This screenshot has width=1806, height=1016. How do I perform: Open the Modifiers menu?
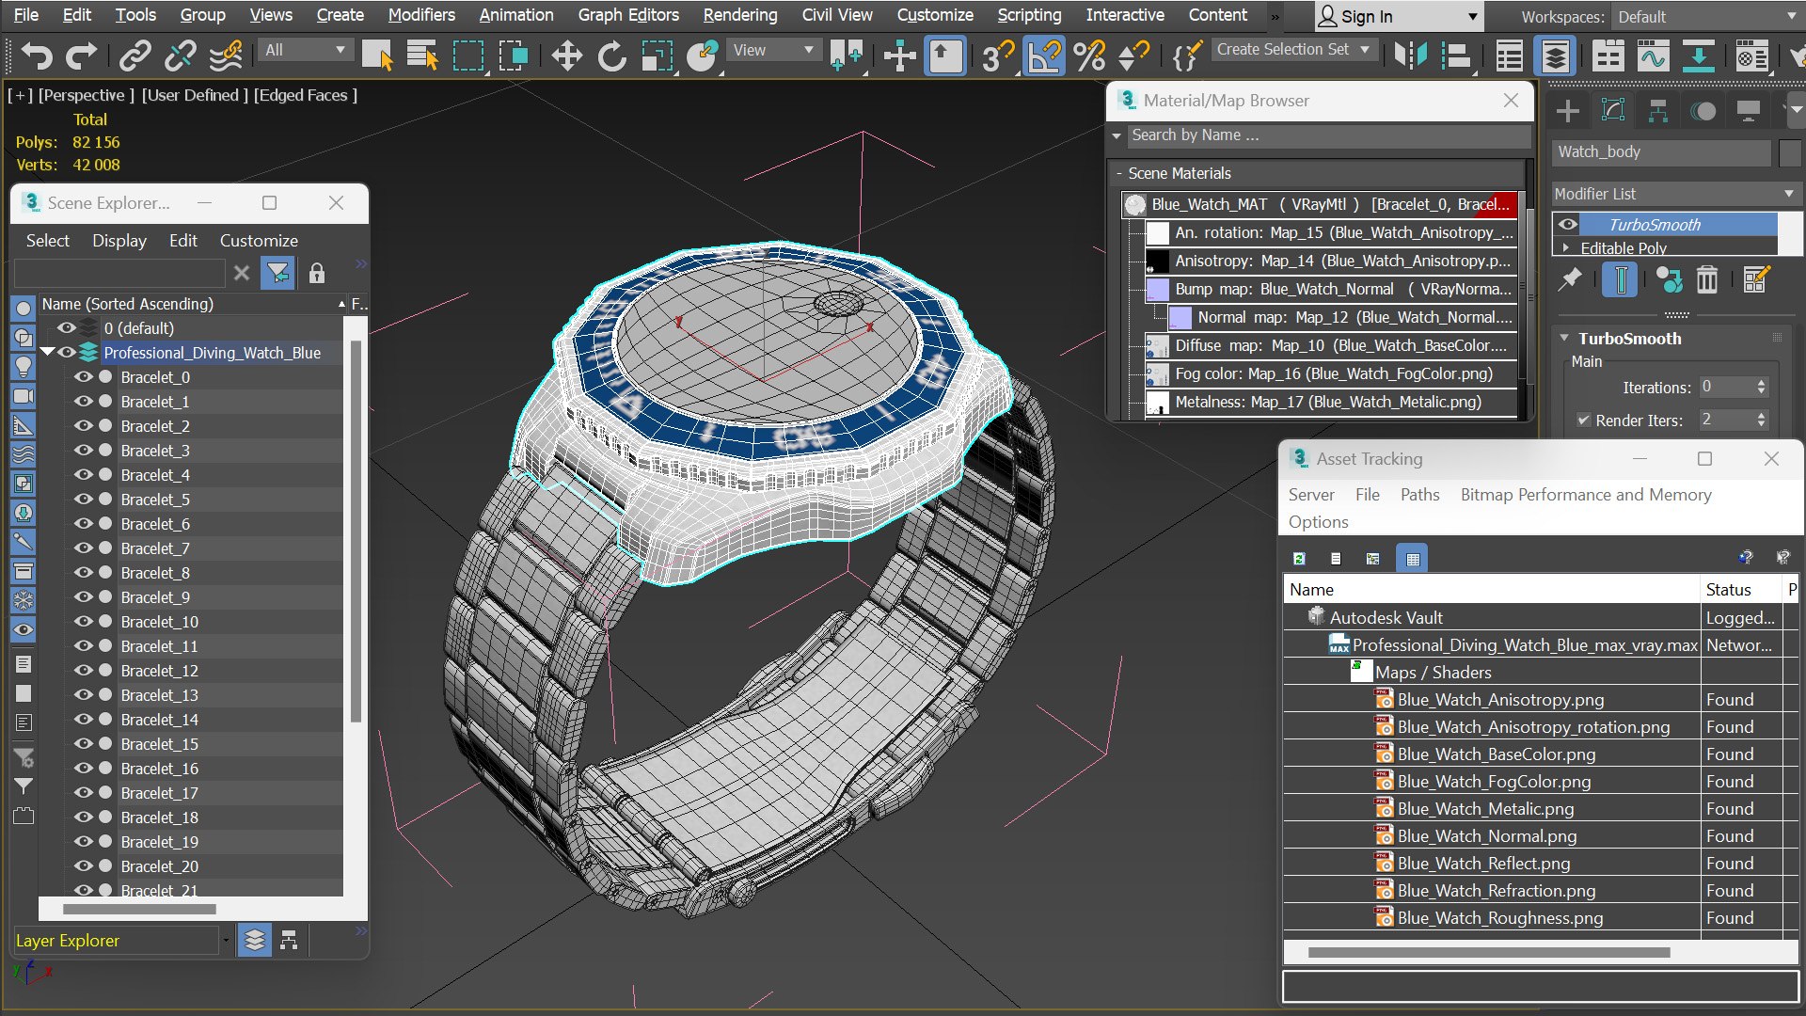click(421, 15)
